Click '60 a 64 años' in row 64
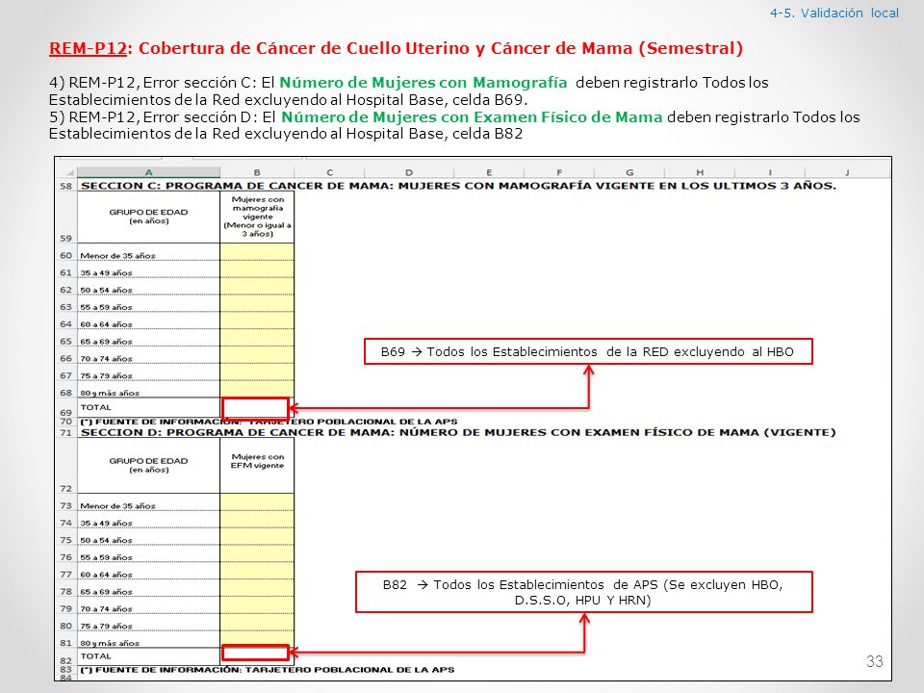The height and width of the screenshot is (693, 924). 106,324
